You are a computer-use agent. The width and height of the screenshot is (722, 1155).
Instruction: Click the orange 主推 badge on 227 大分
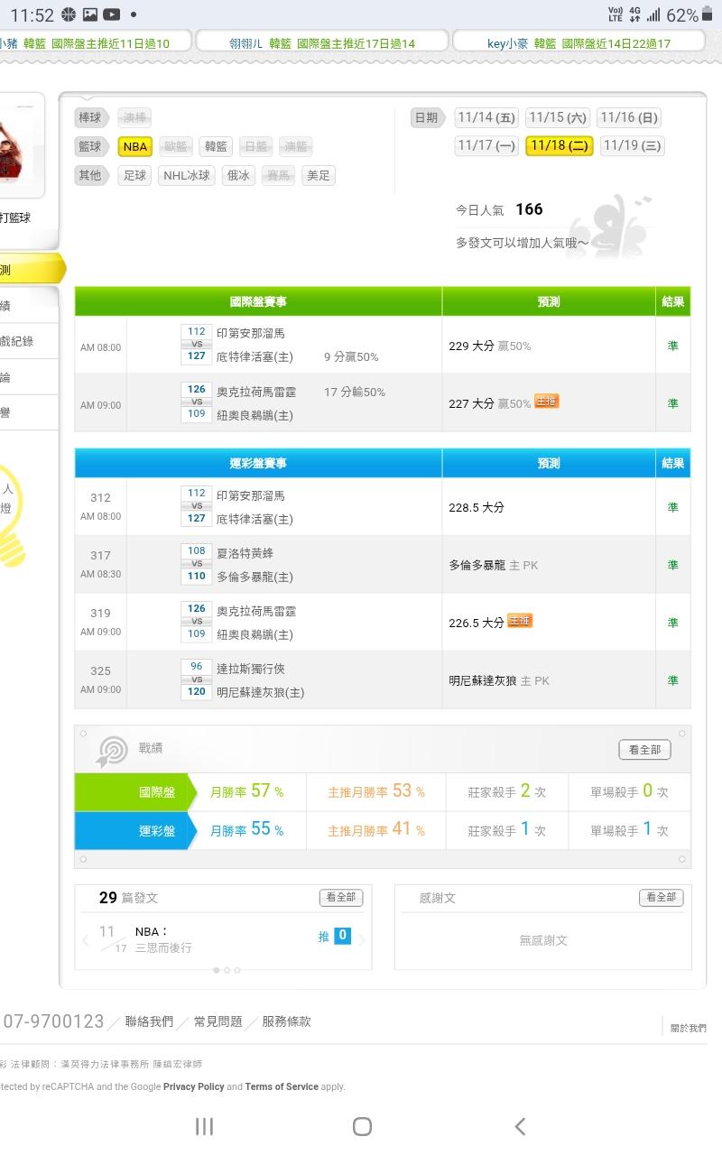(546, 402)
